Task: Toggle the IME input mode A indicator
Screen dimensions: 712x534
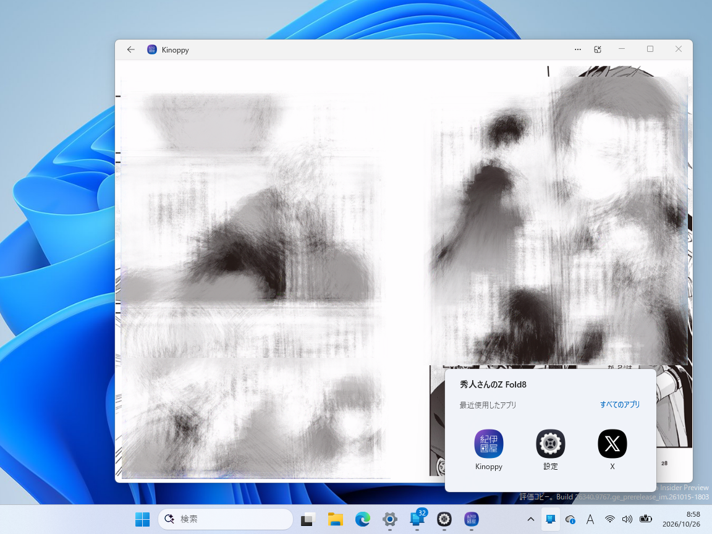Action: [590, 519]
